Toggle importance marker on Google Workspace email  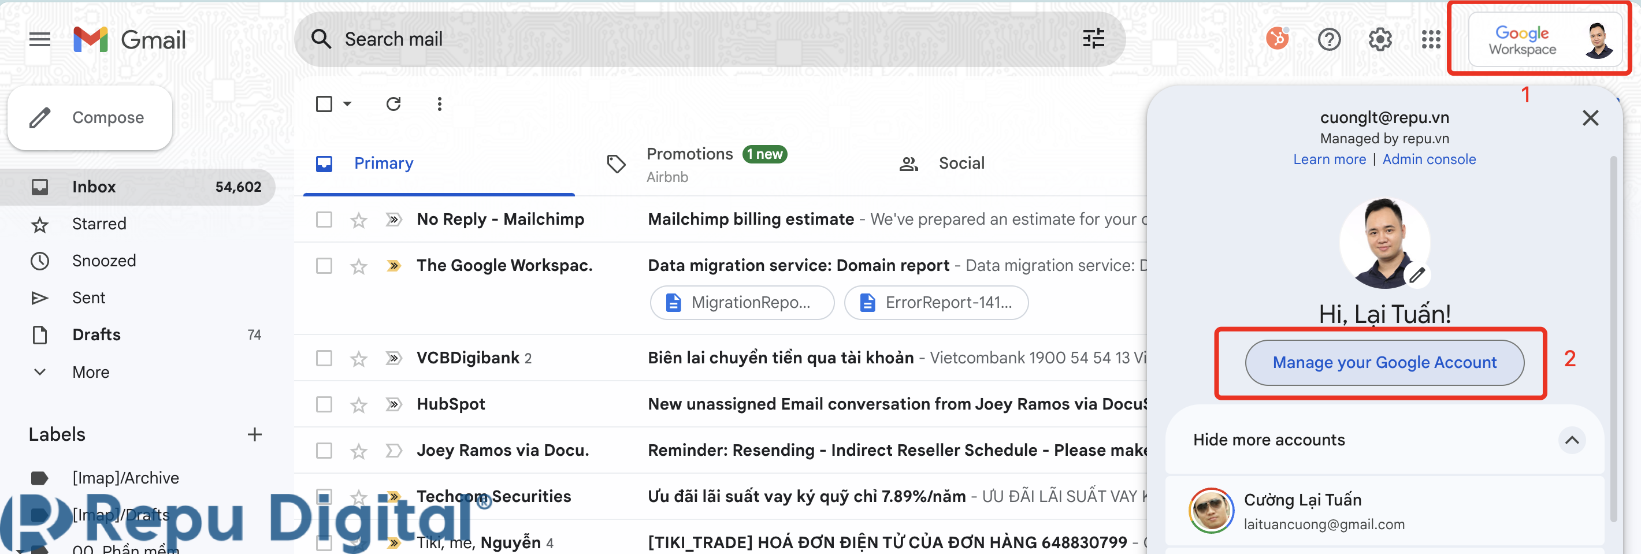[393, 266]
